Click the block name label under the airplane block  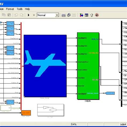click(45, 98)
